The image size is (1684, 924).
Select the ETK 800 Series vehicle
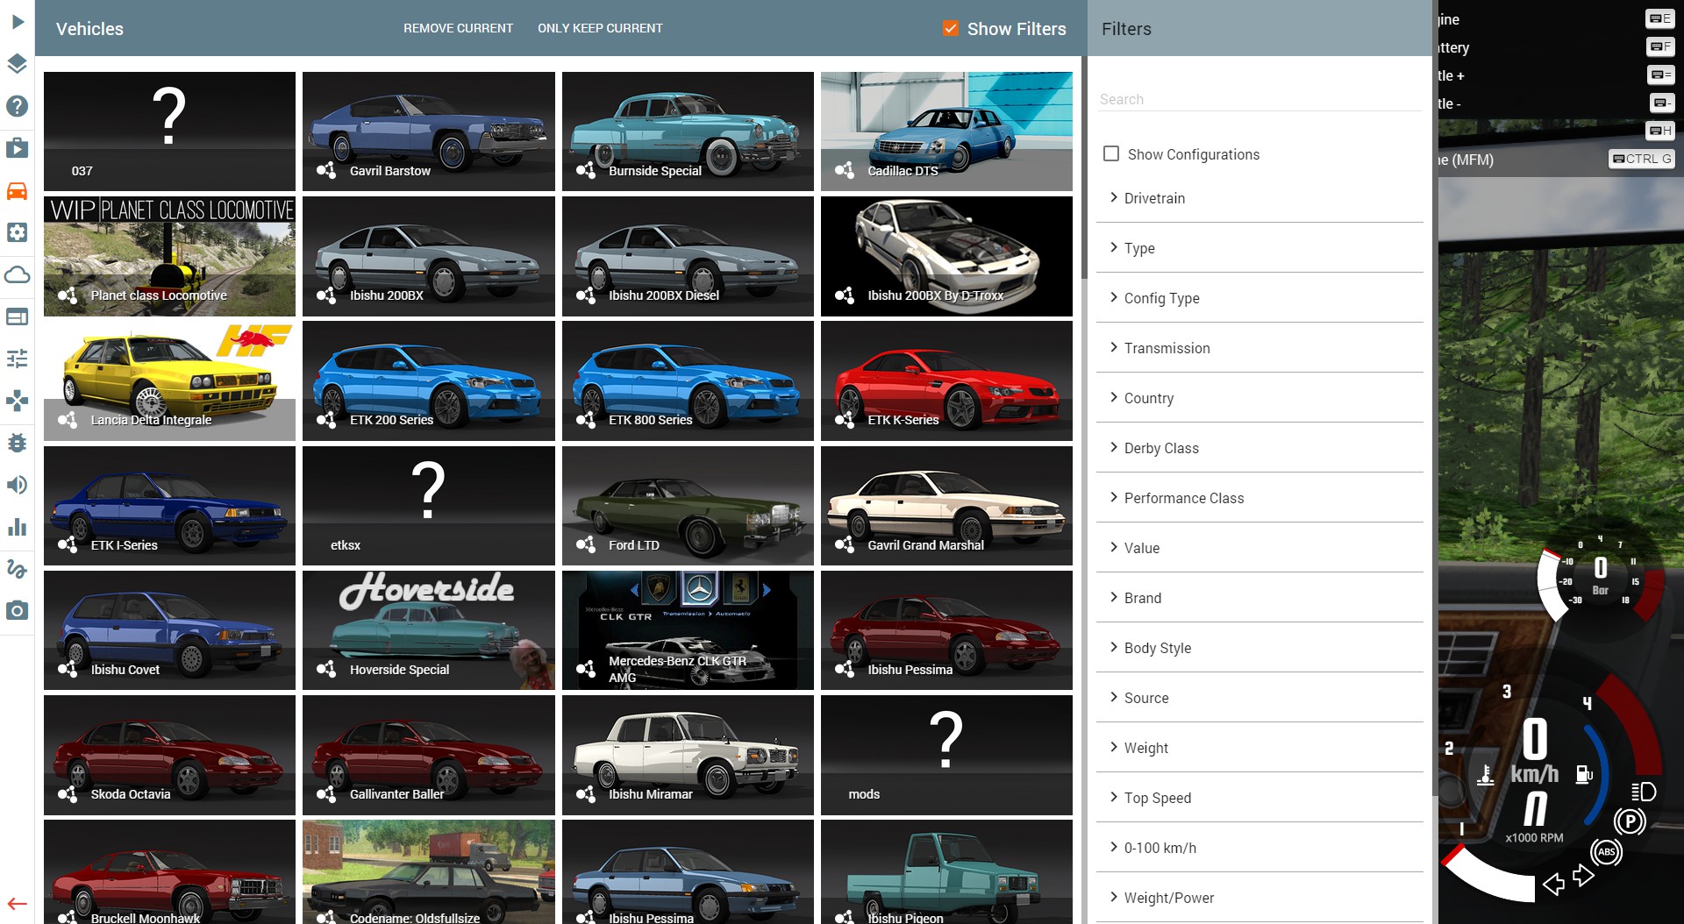[688, 380]
